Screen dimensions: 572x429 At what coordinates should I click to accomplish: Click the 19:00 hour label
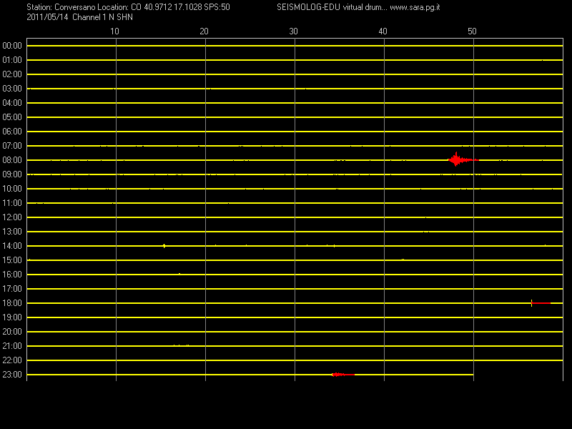12,317
